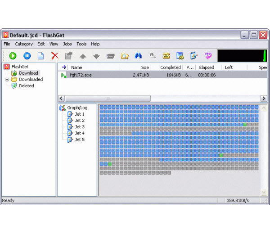Viewport: 270px width, 234px height.
Task: Click the Open folder toolbar icon
Action: tap(124, 56)
